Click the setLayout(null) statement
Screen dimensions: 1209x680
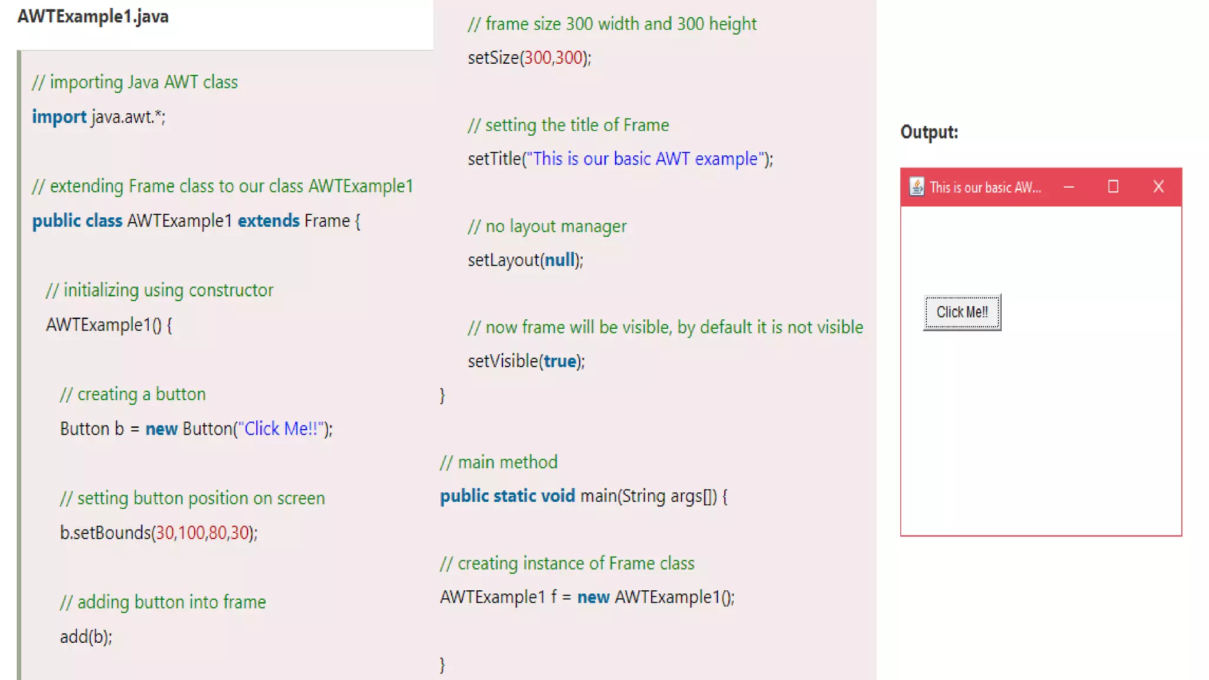pos(525,260)
